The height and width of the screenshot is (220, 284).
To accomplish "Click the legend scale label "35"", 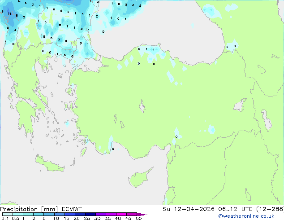I will click(x=108, y=218).
